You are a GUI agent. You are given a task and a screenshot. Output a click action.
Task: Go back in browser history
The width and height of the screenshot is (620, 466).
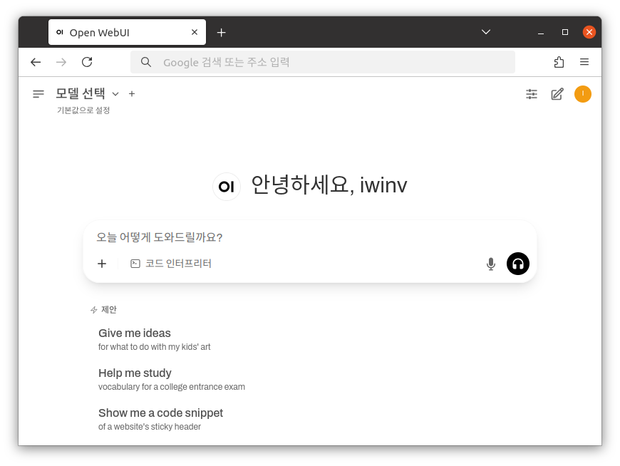(36, 62)
